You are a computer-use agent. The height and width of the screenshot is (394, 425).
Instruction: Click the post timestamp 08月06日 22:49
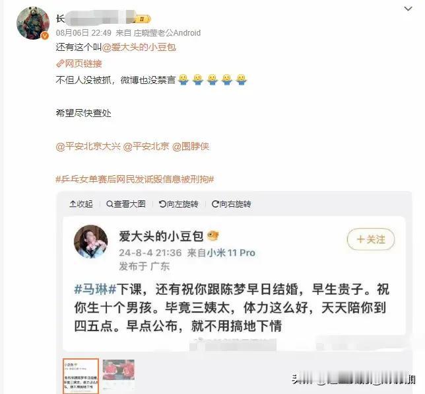[83, 33]
